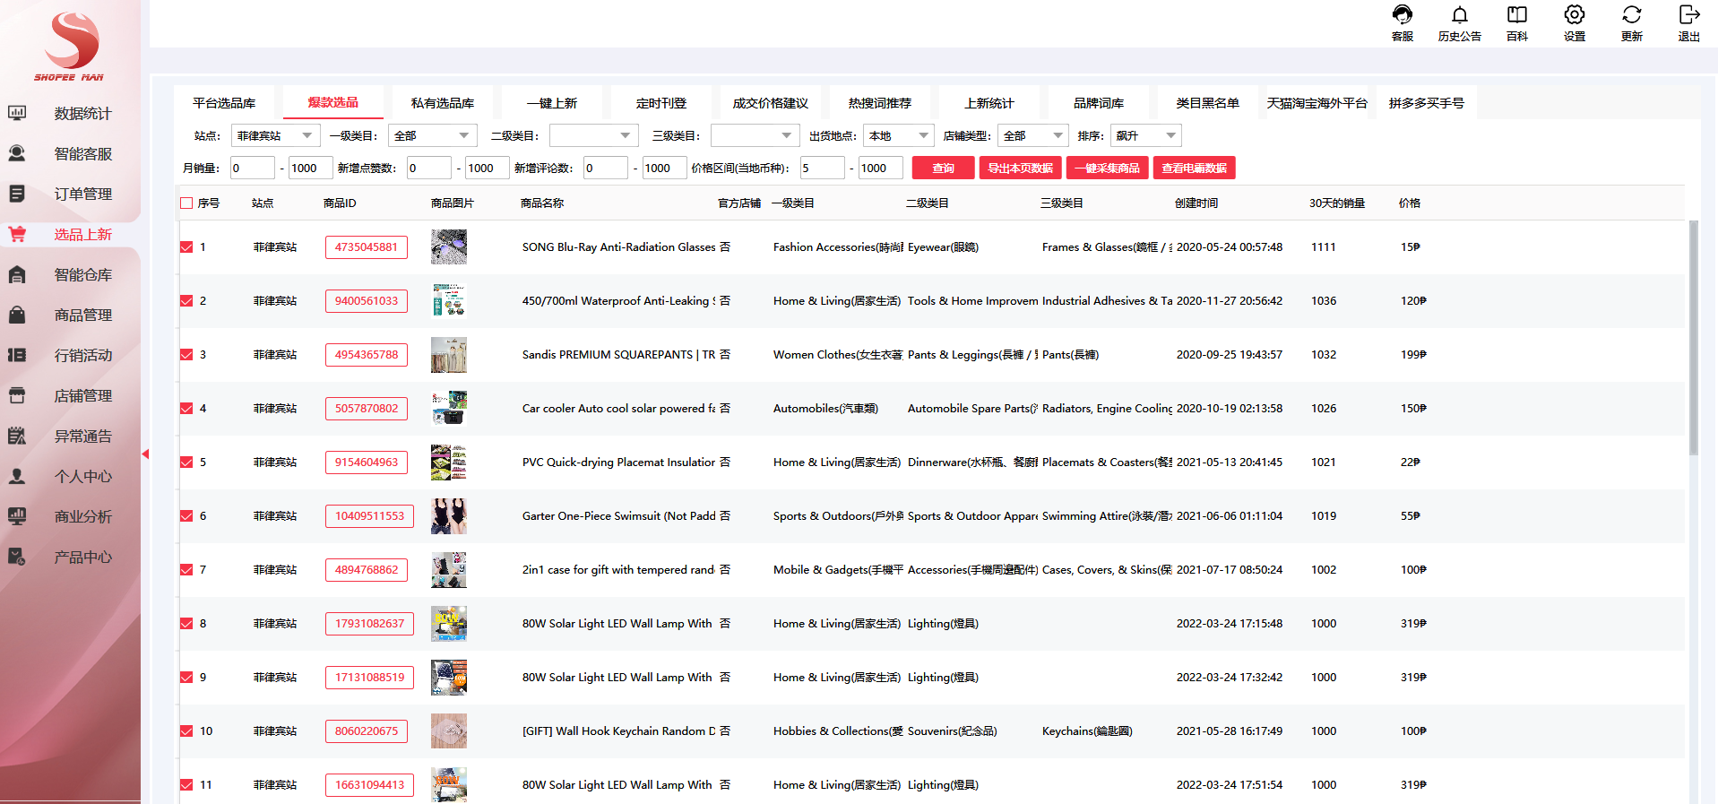Screen dimensions: 1718x804
Task: Click the 更新 refresh icon
Action: [x=1632, y=22]
